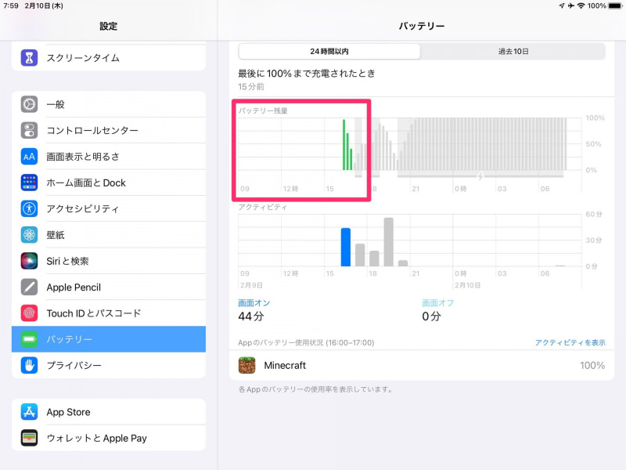Tap the 壁紙 flower icon

pyautogui.click(x=29, y=235)
